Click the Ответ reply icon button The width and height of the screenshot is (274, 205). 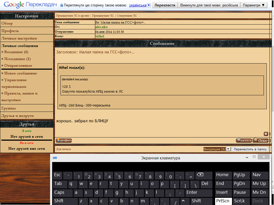coord(260,140)
